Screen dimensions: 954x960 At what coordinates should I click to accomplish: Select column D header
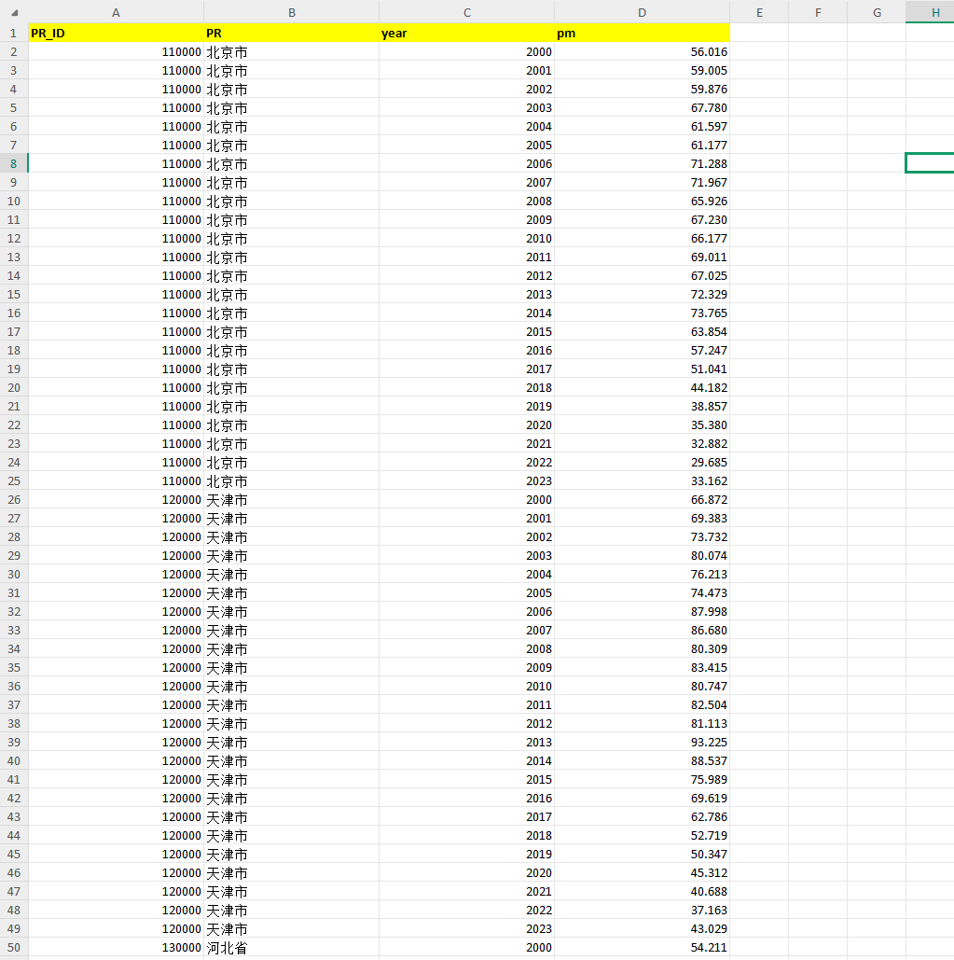pyautogui.click(x=642, y=12)
